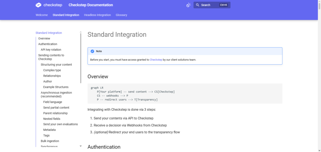
Task: Jump to Nested fields section
Action: click(x=52, y=119)
